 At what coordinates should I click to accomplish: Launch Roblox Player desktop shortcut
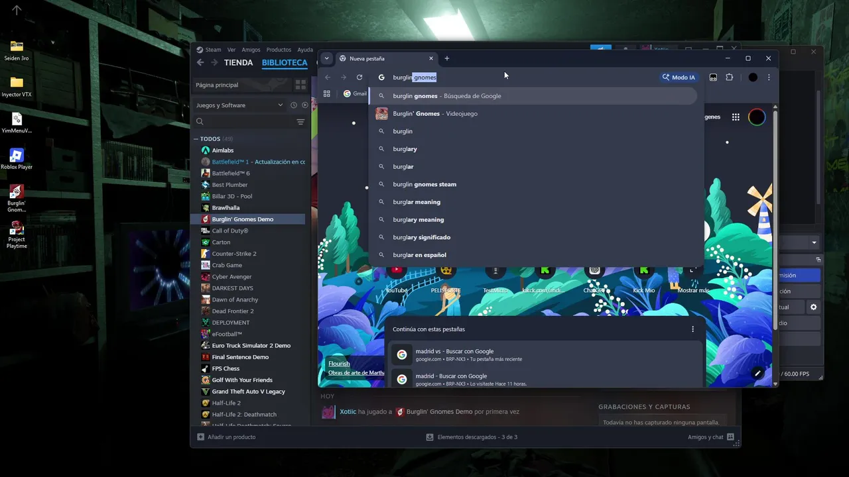(x=17, y=160)
